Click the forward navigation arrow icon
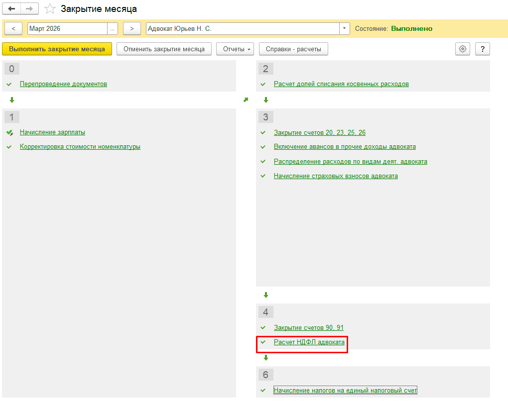 (29, 9)
